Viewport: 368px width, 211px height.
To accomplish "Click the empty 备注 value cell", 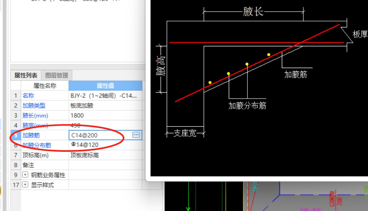I will (105, 165).
